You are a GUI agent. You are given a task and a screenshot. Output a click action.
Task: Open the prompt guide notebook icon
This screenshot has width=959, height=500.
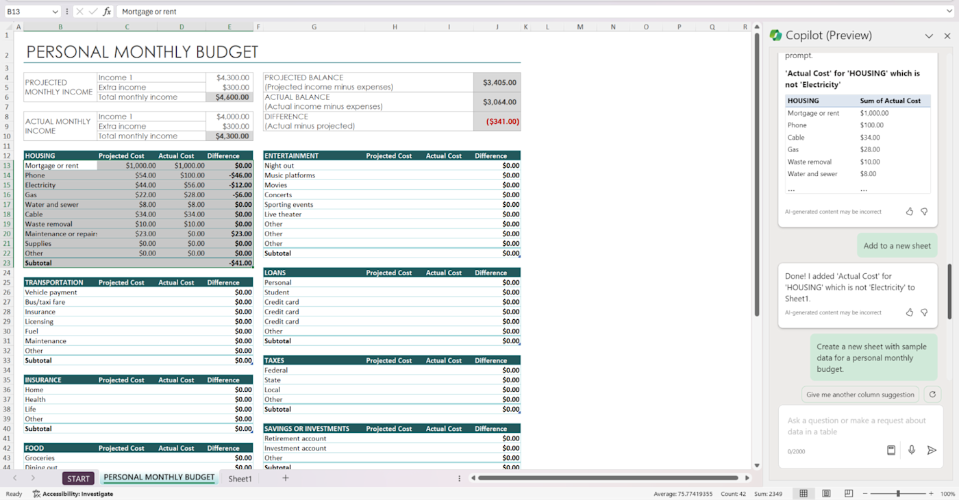pyautogui.click(x=891, y=450)
